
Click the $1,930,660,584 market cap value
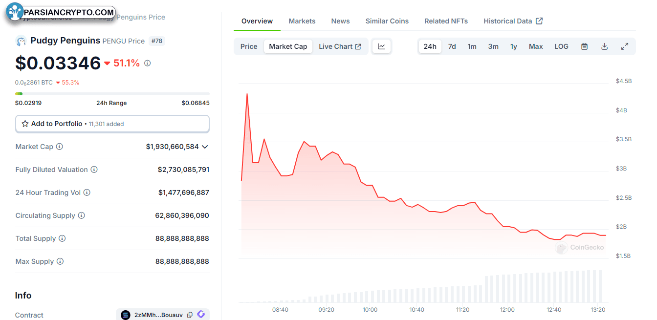click(x=172, y=147)
